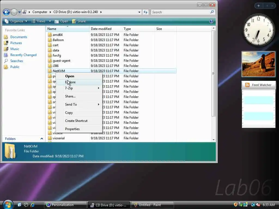Open the Windows Start orb

click(x=8, y=204)
